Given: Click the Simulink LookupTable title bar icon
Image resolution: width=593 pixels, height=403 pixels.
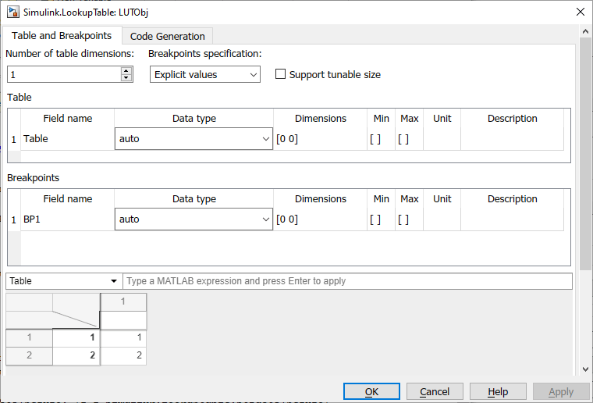Looking at the screenshot, I should click(13, 12).
